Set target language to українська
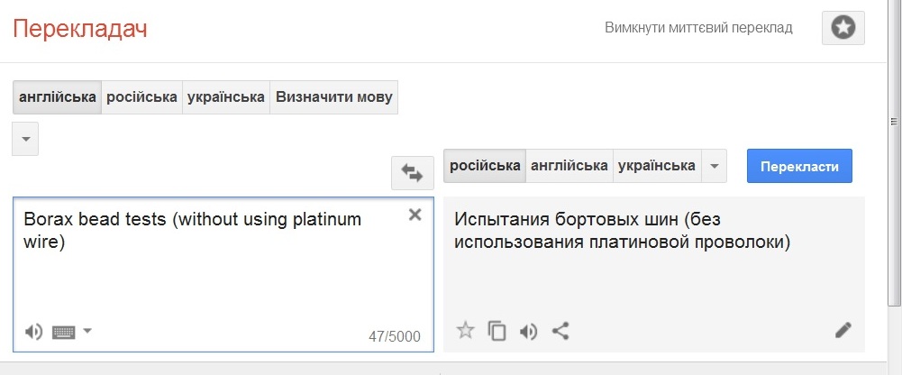This screenshot has height=375, width=902. (657, 166)
